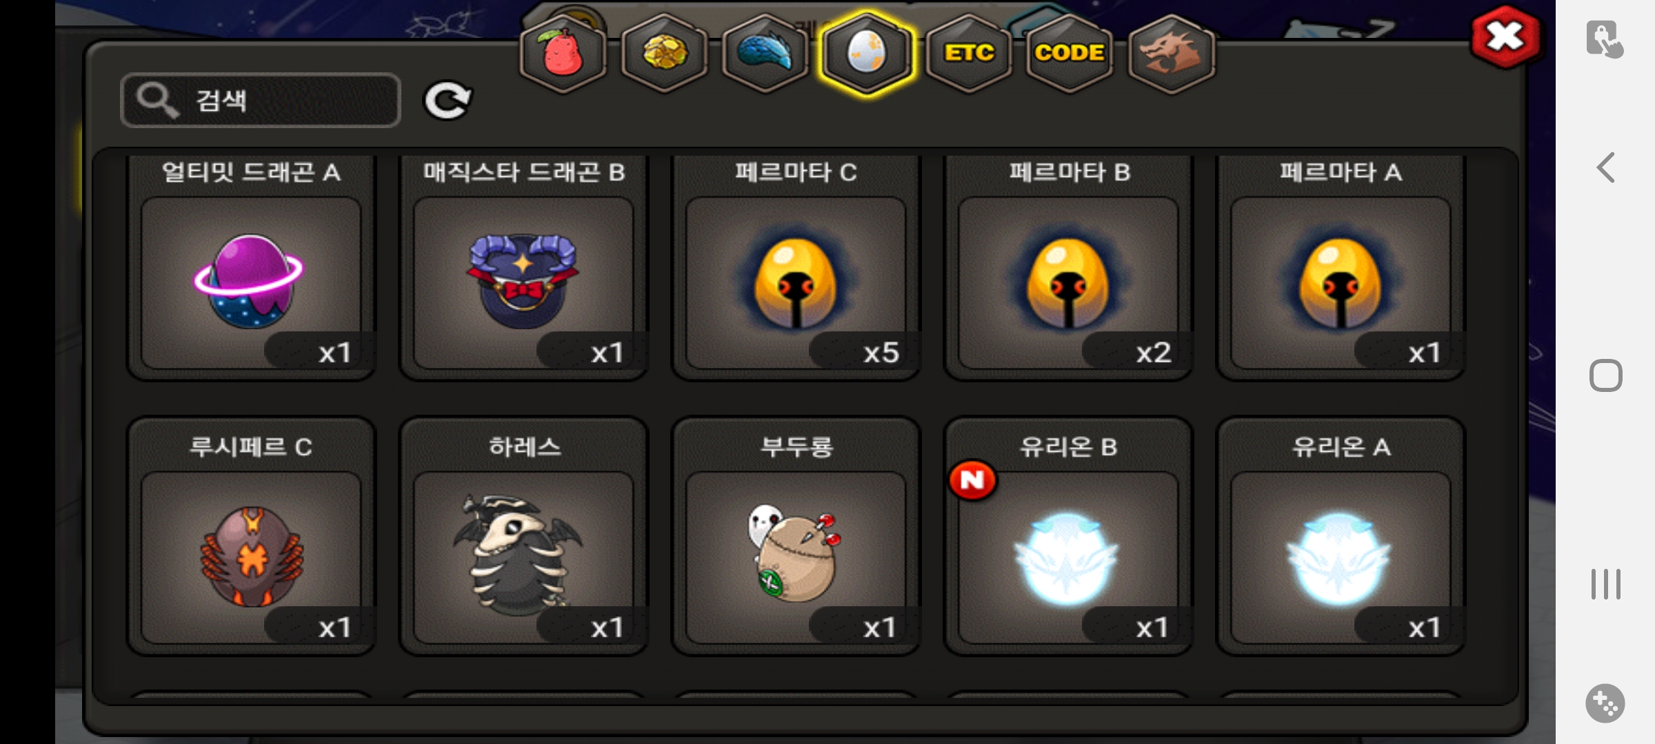Open the brown dragon head category tab
The height and width of the screenshot is (744, 1655).
coord(1171,54)
